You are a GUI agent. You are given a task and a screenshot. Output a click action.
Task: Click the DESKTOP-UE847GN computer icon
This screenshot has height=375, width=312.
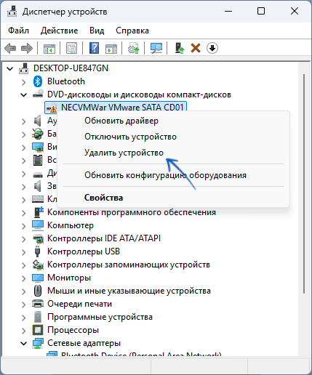(24, 68)
